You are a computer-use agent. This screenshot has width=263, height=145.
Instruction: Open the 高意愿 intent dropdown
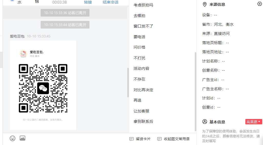[254, 122]
